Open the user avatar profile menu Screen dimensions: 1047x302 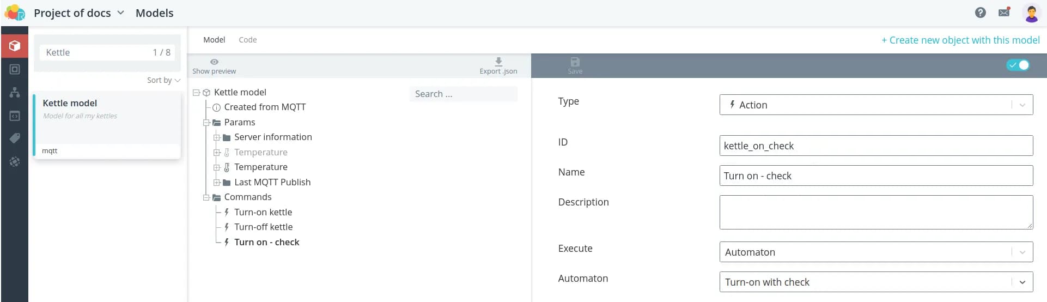point(1031,13)
